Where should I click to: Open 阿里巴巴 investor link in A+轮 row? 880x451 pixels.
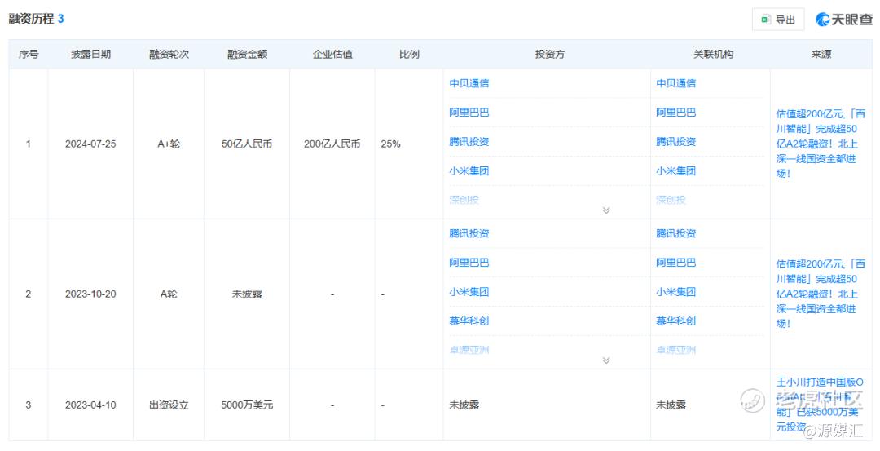[x=469, y=113]
